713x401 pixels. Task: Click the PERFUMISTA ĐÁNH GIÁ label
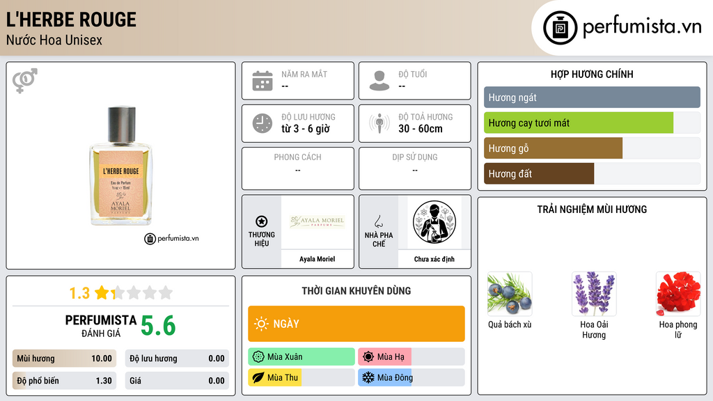pyautogui.click(x=101, y=326)
